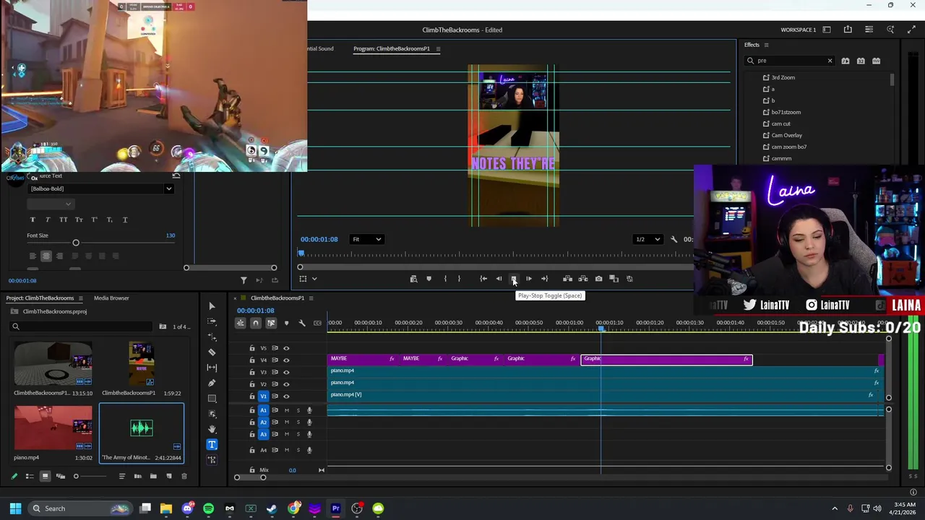
Task: Toggle V1 track visibility eye
Action: pyautogui.click(x=286, y=396)
